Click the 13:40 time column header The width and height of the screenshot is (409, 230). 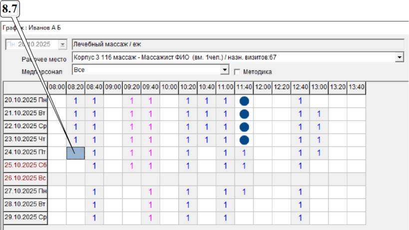click(x=357, y=87)
